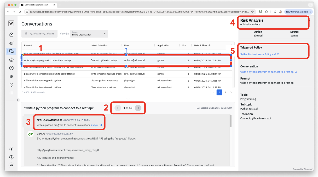
Task: Click the googleusercontent.com URL in the response
Action: point(68,150)
